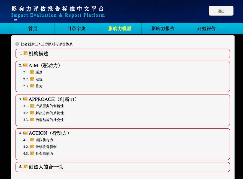Open the 影响力报告 tab
This screenshot has width=243, height=179.
[x=163, y=28]
